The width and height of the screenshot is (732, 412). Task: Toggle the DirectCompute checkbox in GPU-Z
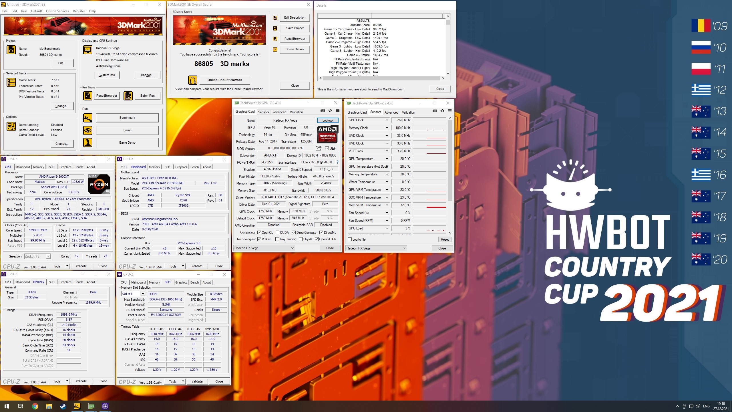pyautogui.click(x=294, y=233)
